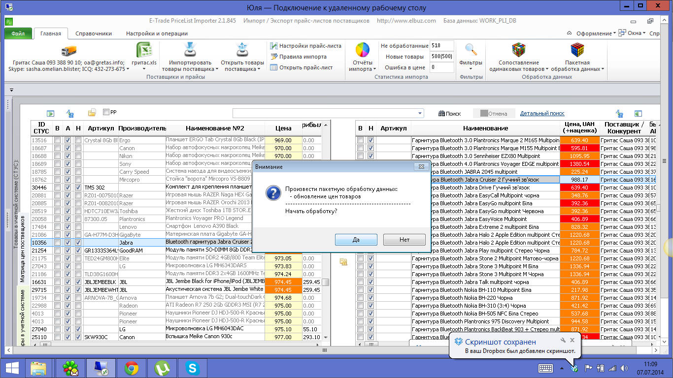673x378 pixels.
Task: Toggle column А checkbox for ID 25110
Action: 68,337
